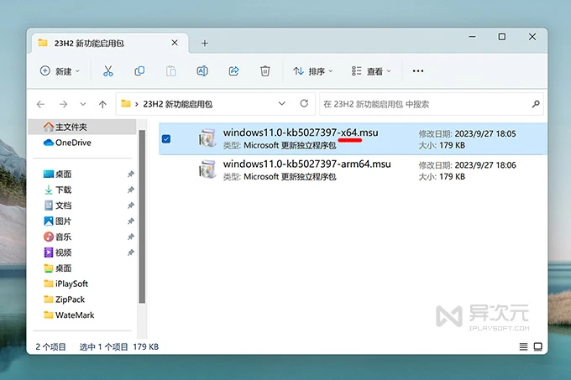
Task: Select windows11.0-kb5027397-arm64.msu file name
Action: click(x=307, y=164)
